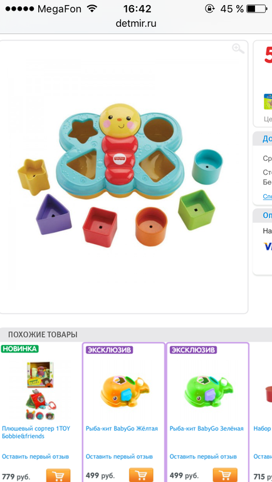Tap the rotation lock status icon
Image resolution: width=272 pixels, height=482 pixels.
tap(209, 9)
